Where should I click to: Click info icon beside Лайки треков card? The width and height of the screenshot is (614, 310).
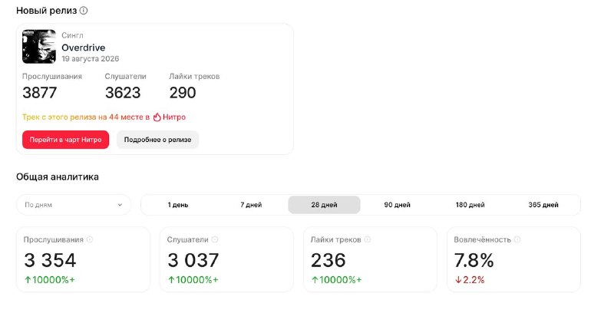[368, 239]
